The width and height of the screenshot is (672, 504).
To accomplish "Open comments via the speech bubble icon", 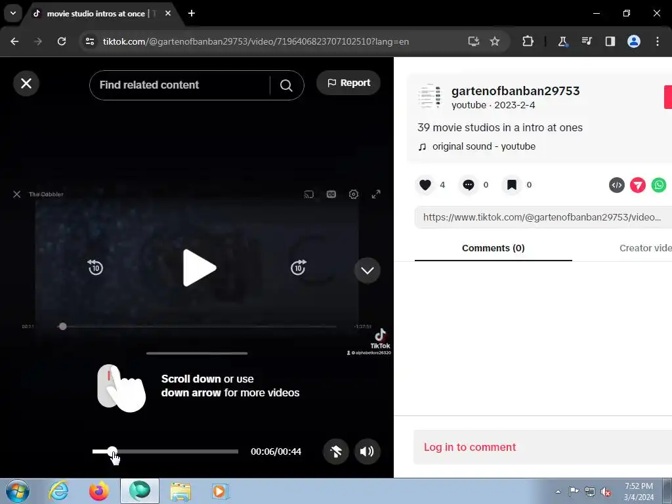I will coord(469,184).
